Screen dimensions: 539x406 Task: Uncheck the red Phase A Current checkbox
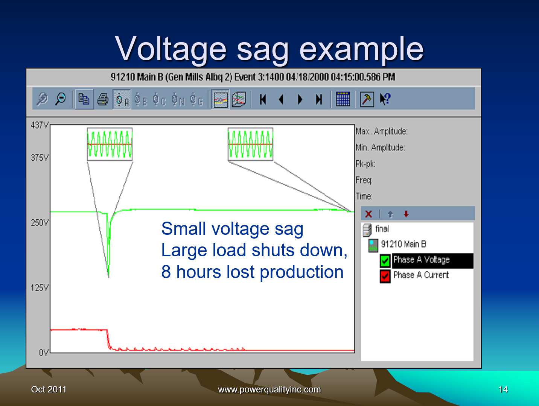point(385,275)
